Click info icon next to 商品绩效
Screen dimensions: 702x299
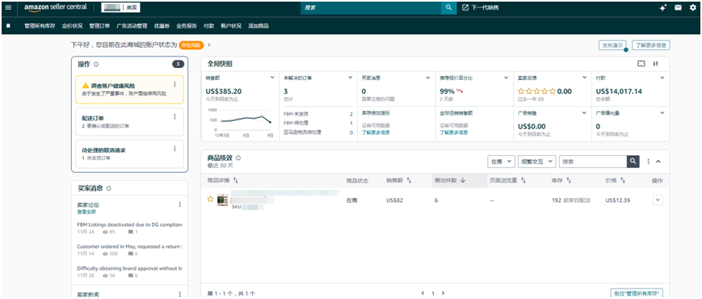[238, 158]
